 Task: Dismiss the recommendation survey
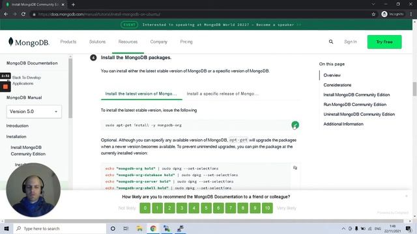pos(407,196)
